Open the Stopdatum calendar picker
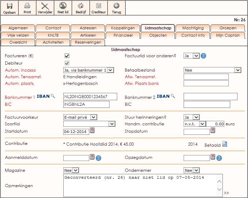This screenshot has width=248, height=198. (213, 130)
